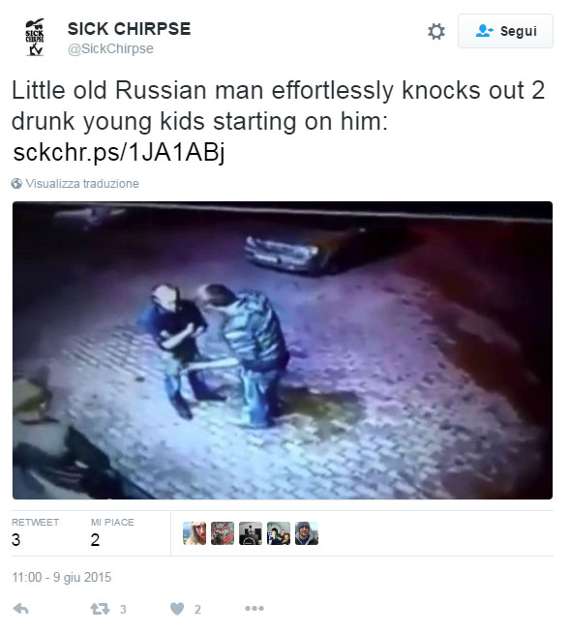570x634 pixels.
Task: View the MI PIACE likes list
Action: [112, 533]
